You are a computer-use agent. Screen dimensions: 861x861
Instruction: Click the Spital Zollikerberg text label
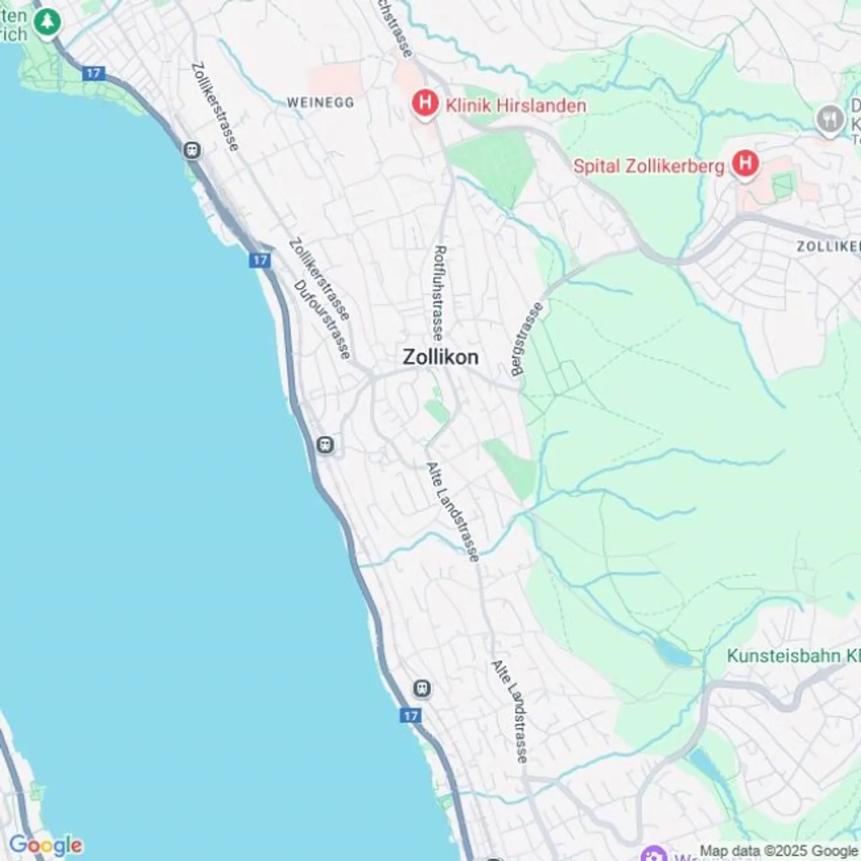click(649, 166)
